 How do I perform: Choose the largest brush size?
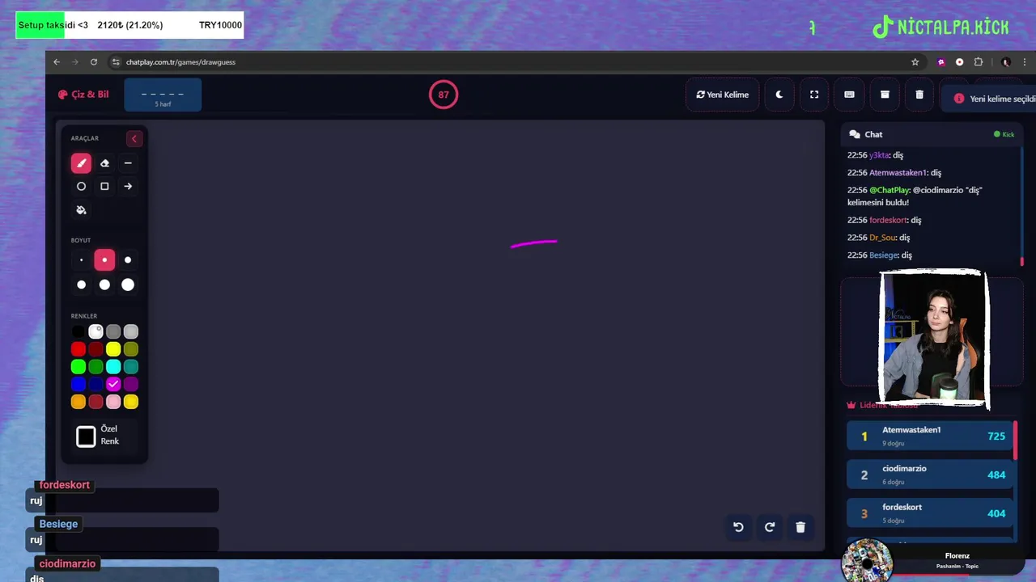[x=128, y=285]
